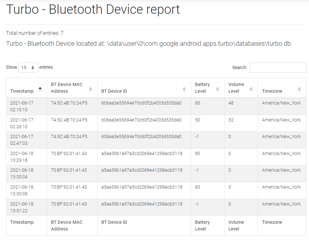Screen dimensions: 309x241
Task: Click sort arrows for Volume Level column
Action: pyautogui.click(x=251, y=89)
